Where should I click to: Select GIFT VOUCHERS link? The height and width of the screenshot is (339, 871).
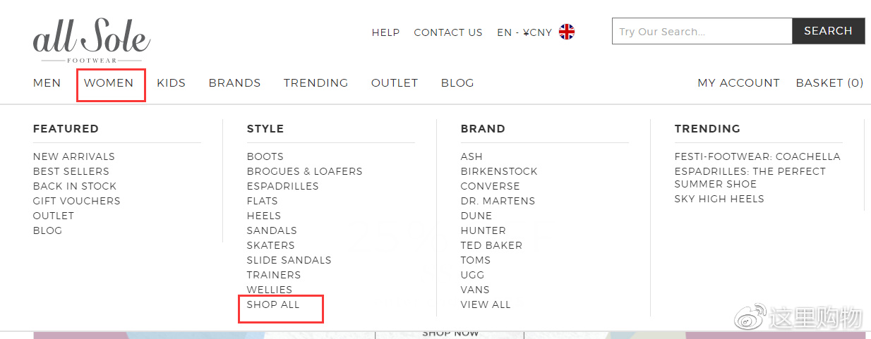point(77,201)
